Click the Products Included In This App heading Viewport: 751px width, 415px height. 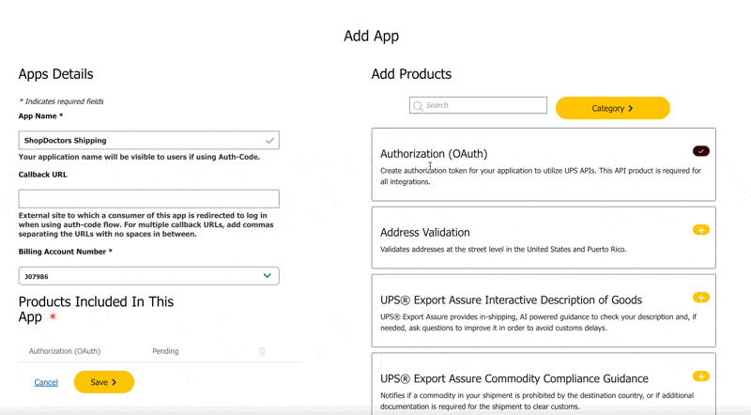coord(97,309)
